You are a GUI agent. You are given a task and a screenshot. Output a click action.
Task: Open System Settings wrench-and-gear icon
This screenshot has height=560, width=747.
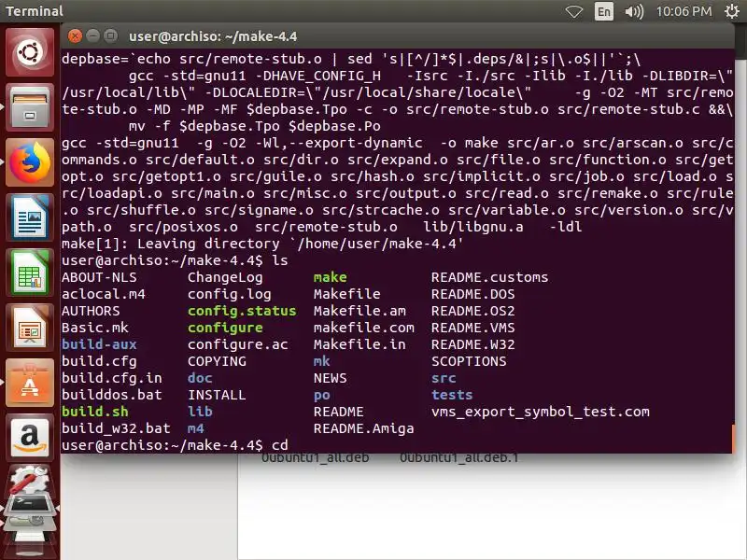[x=30, y=480]
